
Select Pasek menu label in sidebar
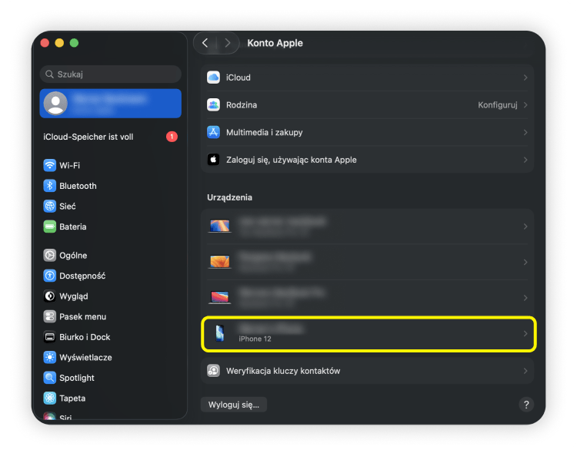(x=83, y=316)
